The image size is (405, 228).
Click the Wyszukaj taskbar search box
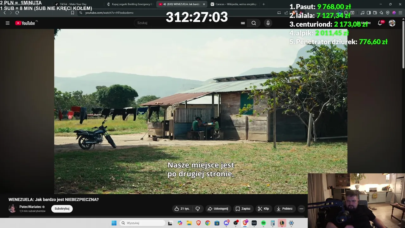click(x=142, y=223)
